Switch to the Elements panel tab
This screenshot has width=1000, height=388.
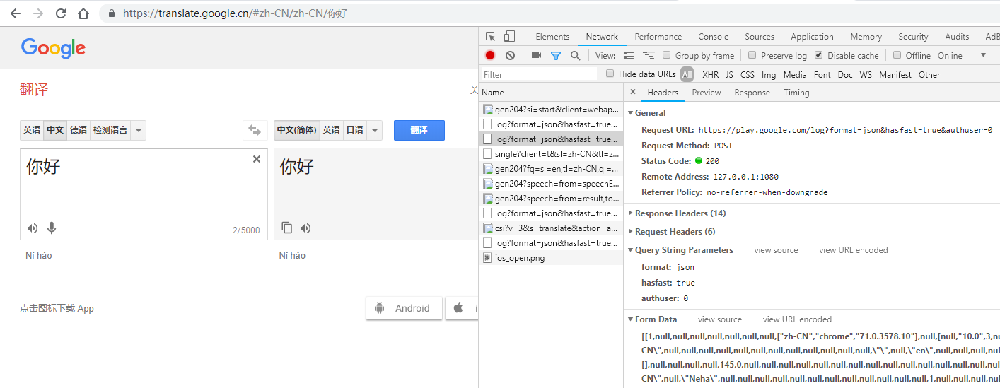coord(552,37)
